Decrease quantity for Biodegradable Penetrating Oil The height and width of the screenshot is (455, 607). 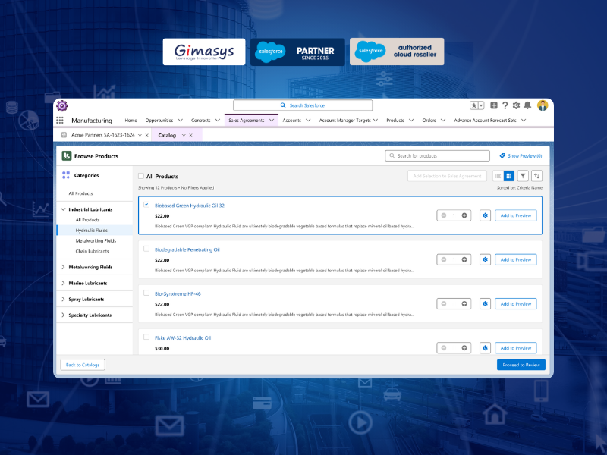tap(444, 259)
